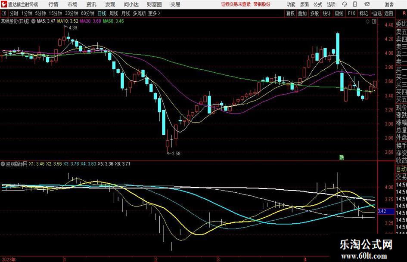
Task: Switch to 周线 weekly period
Action: [x=114, y=13]
